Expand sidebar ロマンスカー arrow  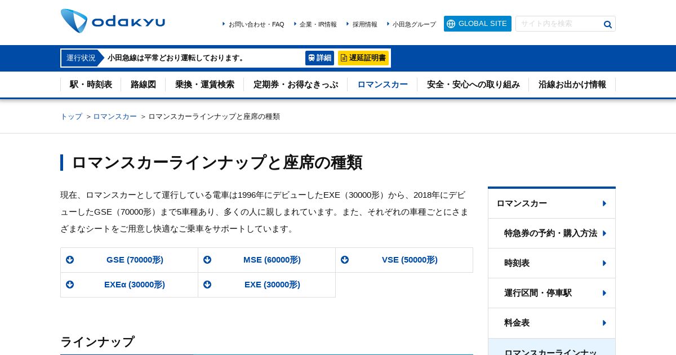pos(604,203)
